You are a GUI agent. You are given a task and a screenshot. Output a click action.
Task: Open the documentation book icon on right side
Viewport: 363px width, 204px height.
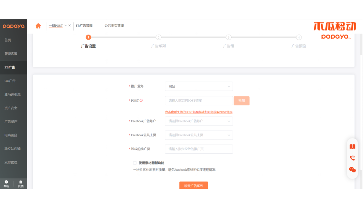[352, 146]
